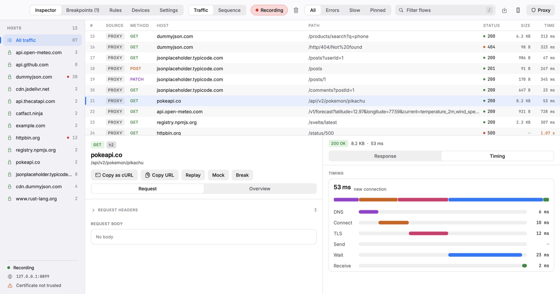The height and width of the screenshot is (294, 560).
Task: Switch to Traffic view
Action: pos(201,10)
